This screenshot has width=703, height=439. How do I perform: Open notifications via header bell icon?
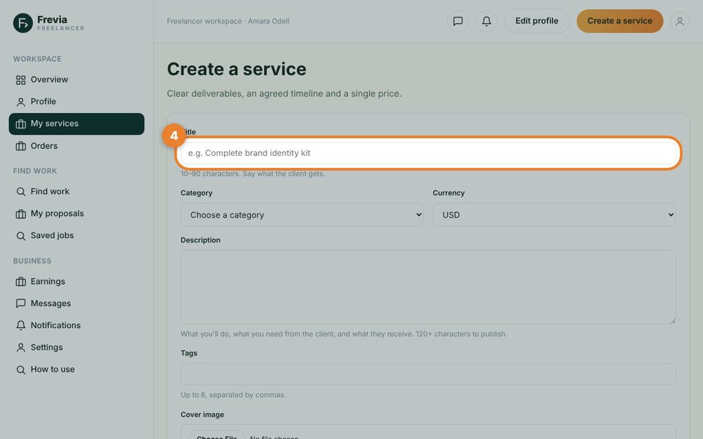[486, 21]
